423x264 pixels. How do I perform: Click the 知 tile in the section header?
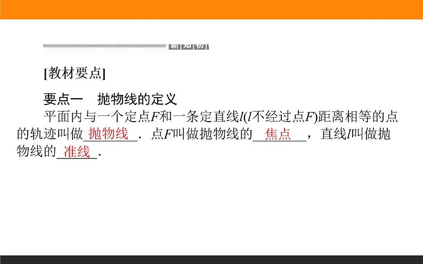pos(187,45)
